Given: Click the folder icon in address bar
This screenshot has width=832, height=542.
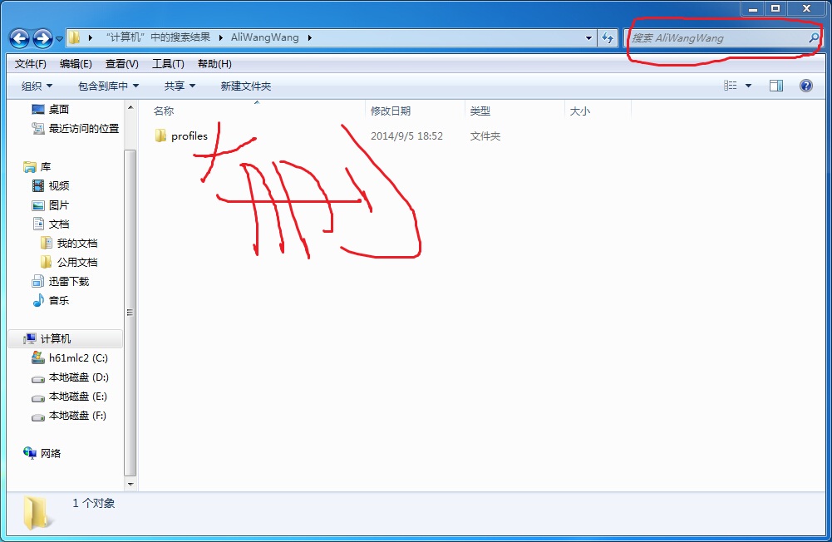Looking at the screenshot, I should 74,37.
